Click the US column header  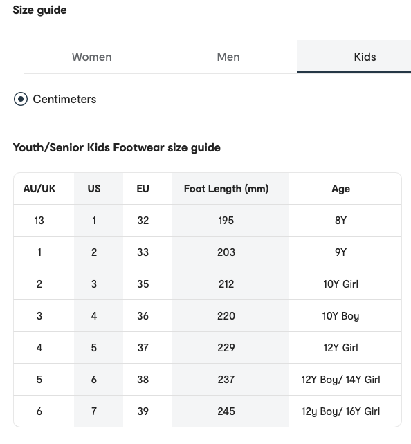tap(94, 189)
